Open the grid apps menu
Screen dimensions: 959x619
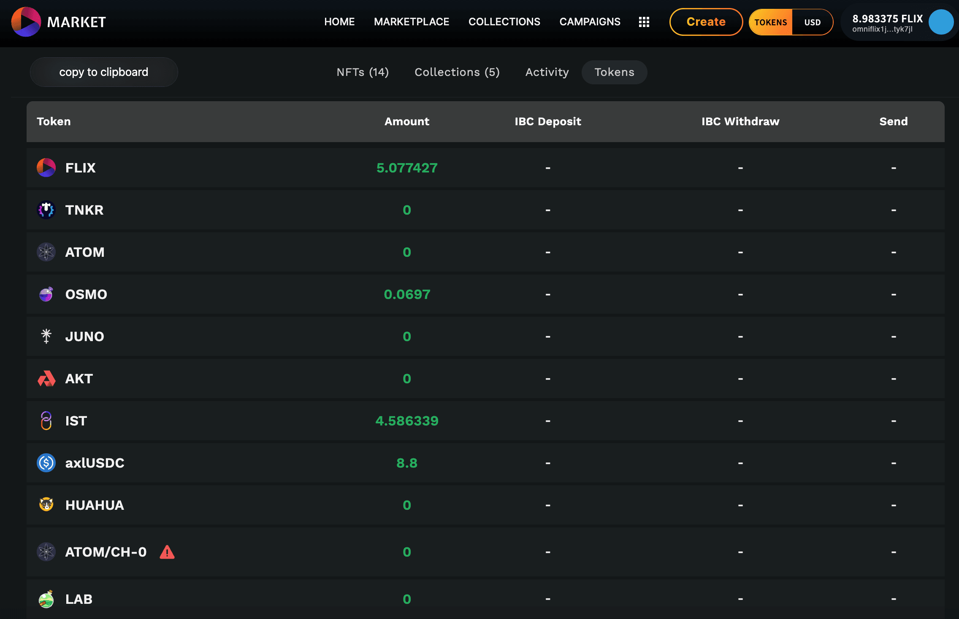point(643,22)
